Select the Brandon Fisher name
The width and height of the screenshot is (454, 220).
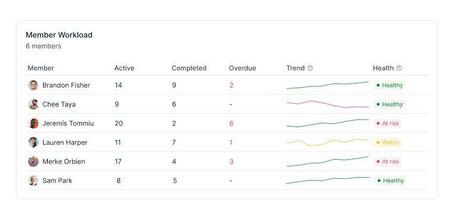pos(66,85)
